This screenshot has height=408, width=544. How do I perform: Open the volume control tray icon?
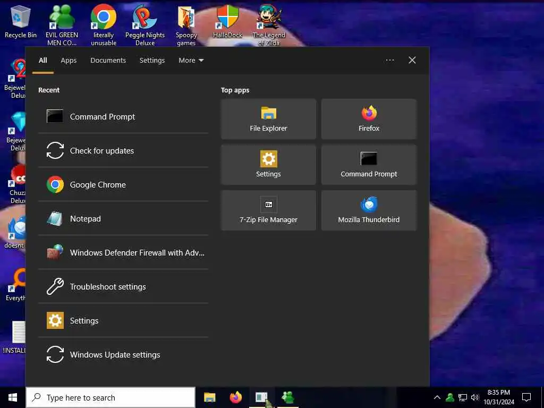(475, 397)
